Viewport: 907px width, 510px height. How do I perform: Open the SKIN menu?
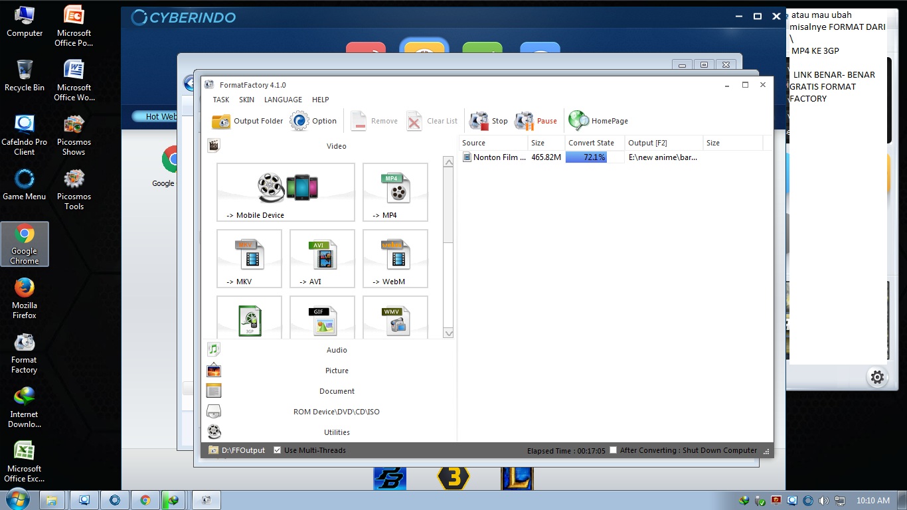[x=246, y=100]
